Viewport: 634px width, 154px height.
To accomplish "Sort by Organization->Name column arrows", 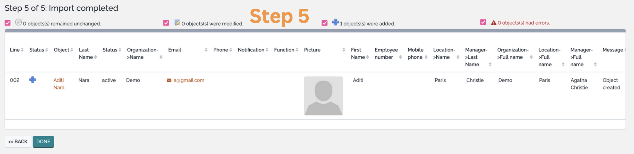I will [x=161, y=57].
